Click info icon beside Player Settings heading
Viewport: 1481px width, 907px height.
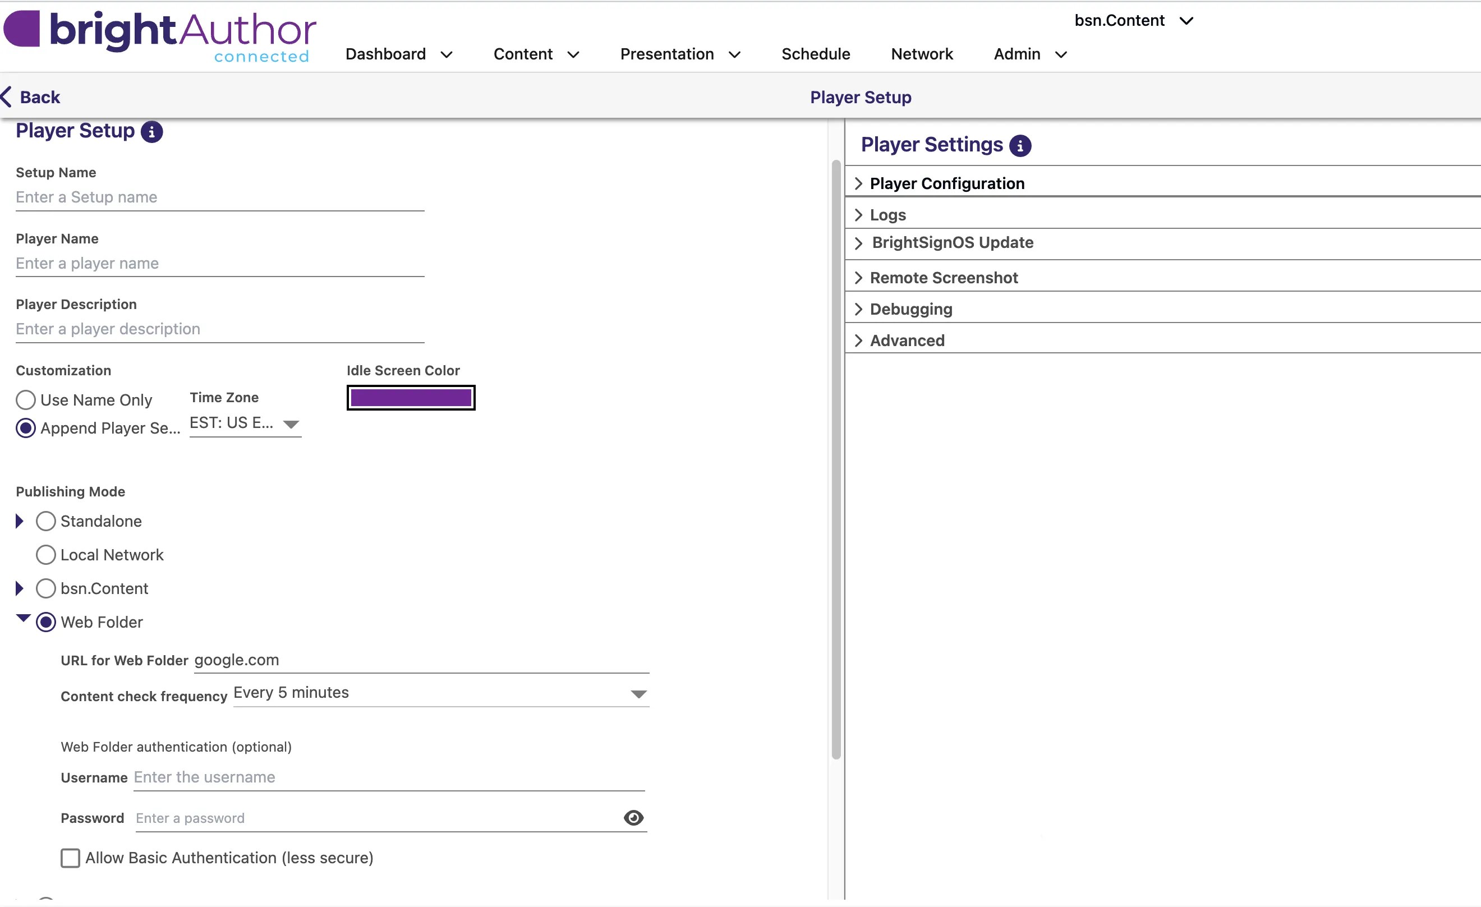click(1020, 145)
